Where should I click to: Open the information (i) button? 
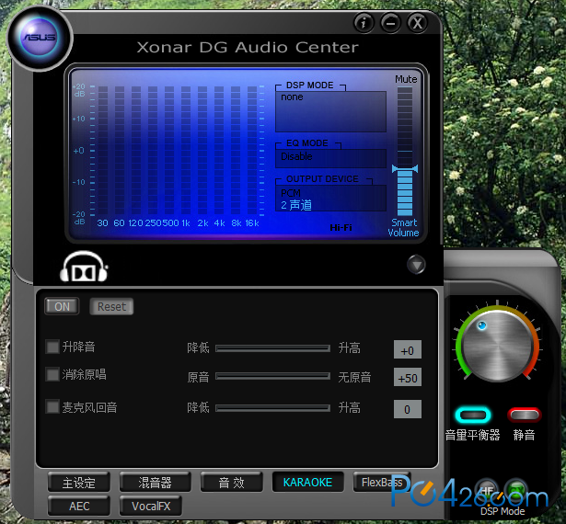click(364, 23)
